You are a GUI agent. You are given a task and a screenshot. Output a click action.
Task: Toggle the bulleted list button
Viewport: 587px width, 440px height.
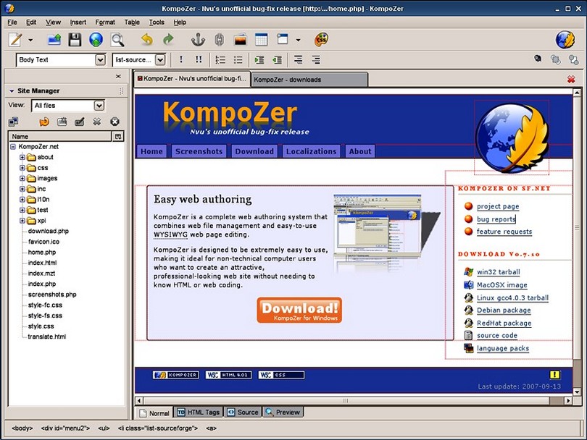point(238,60)
